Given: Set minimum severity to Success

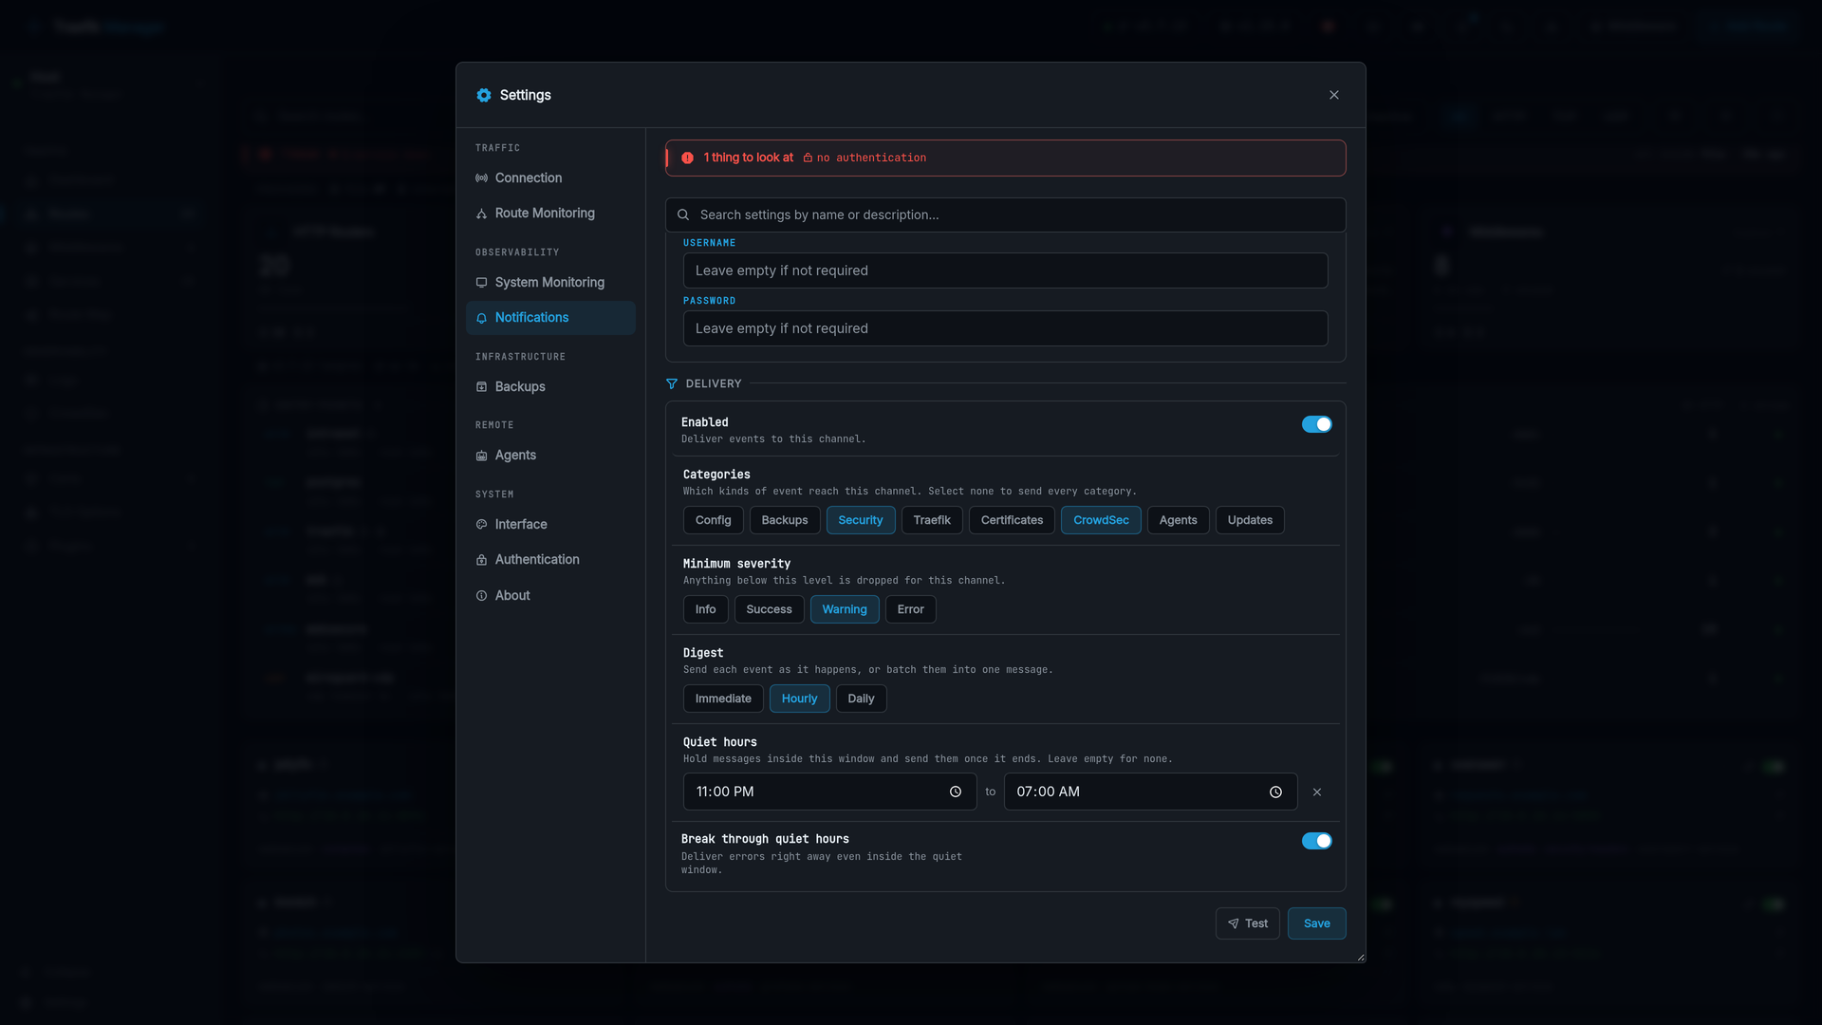Looking at the screenshot, I should tap(769, 609).
